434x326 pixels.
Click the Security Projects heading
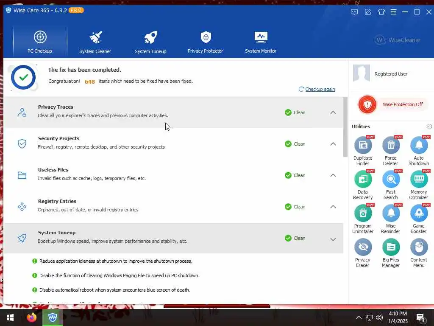[x=58, y=138]
